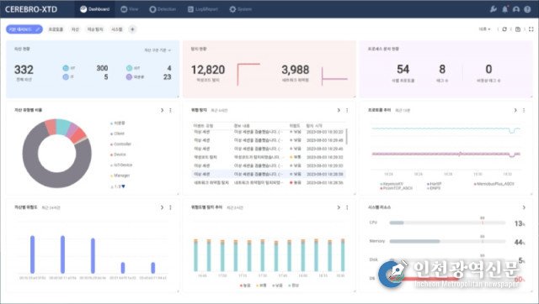Click the Memory usage bar
The width and height of the screenshot is (539, 304).
(447, 241)
